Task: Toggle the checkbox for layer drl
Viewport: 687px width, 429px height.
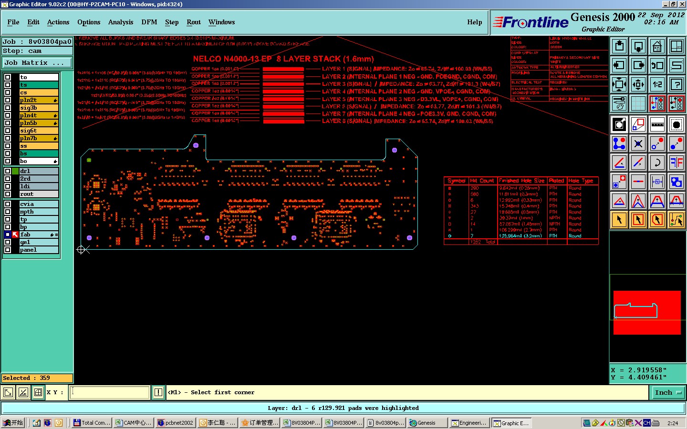Action: [x=8, y=171]
